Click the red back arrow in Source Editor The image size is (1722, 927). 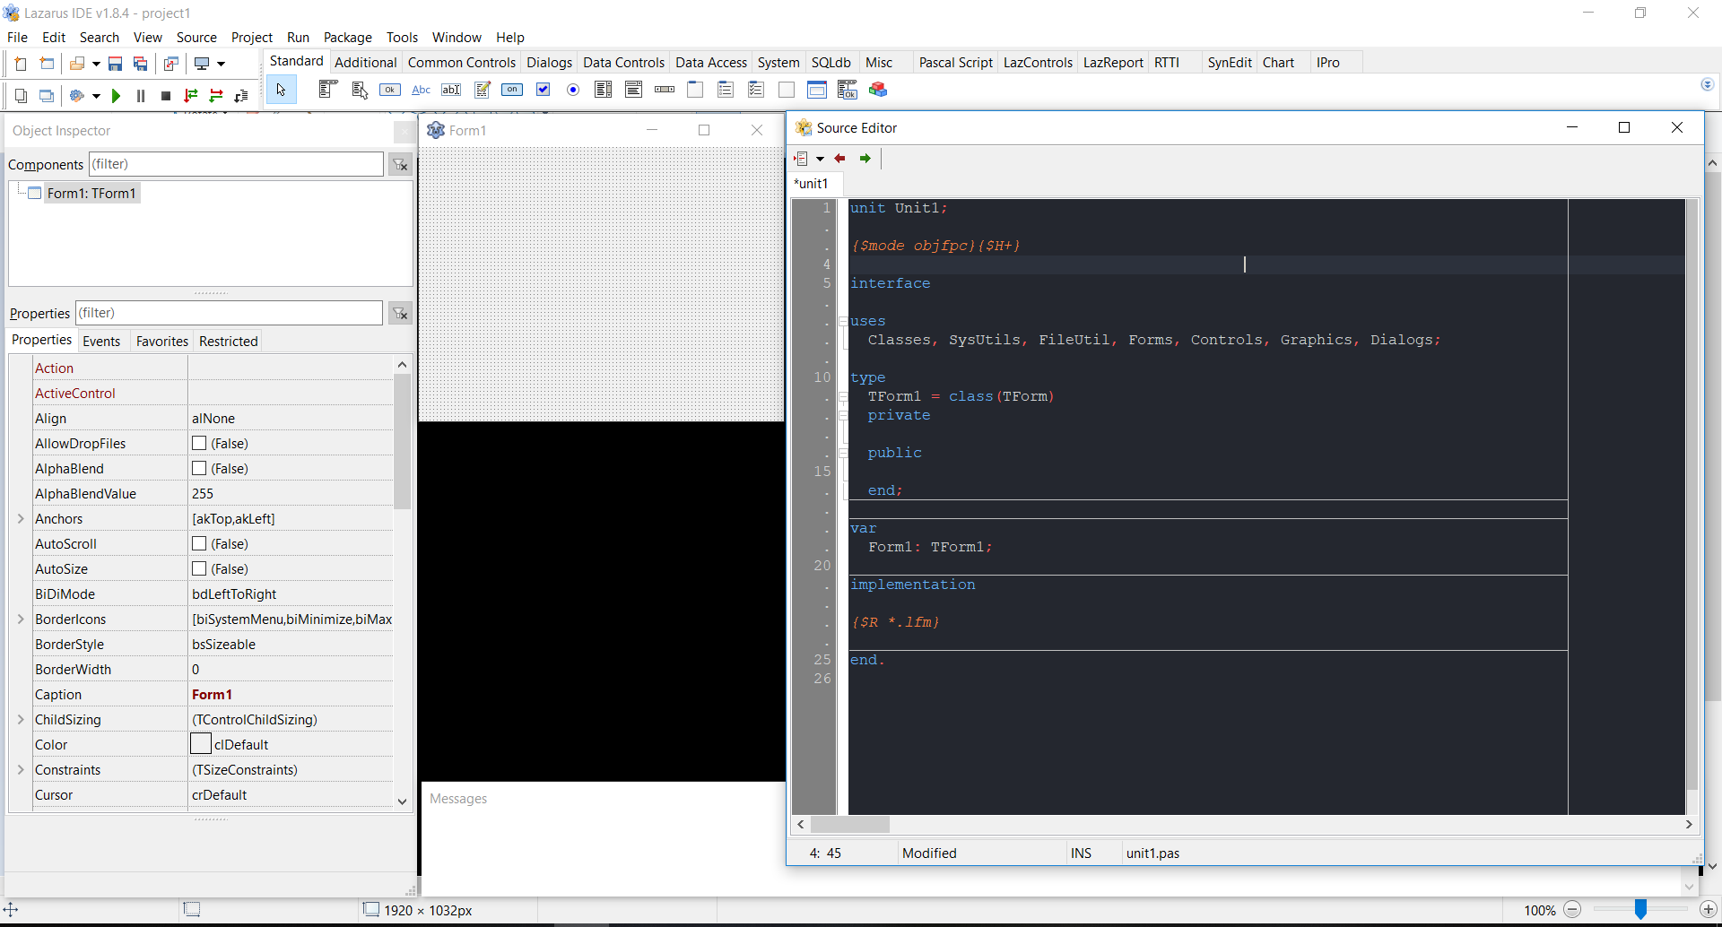(840, 159)
